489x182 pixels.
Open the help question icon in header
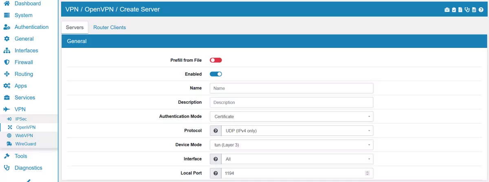481,9
